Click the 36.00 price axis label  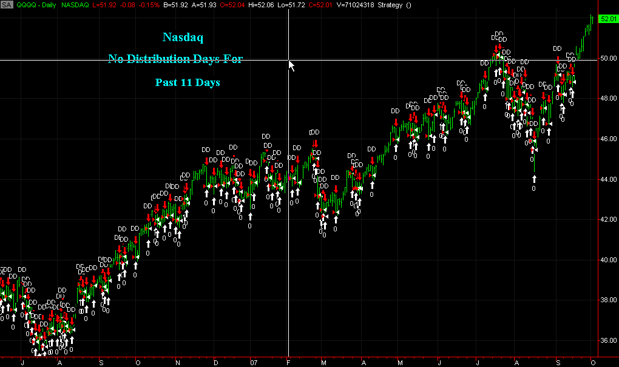(608, 340)
